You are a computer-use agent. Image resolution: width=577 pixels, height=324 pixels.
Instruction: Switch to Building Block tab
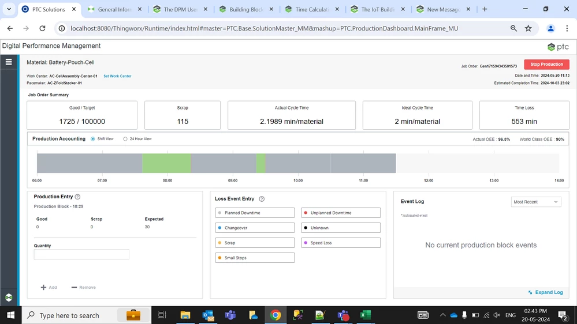(246, 10)
